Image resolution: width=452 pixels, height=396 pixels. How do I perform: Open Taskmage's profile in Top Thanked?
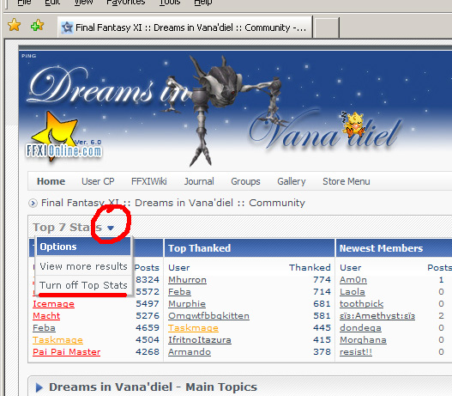coord(193,328)
